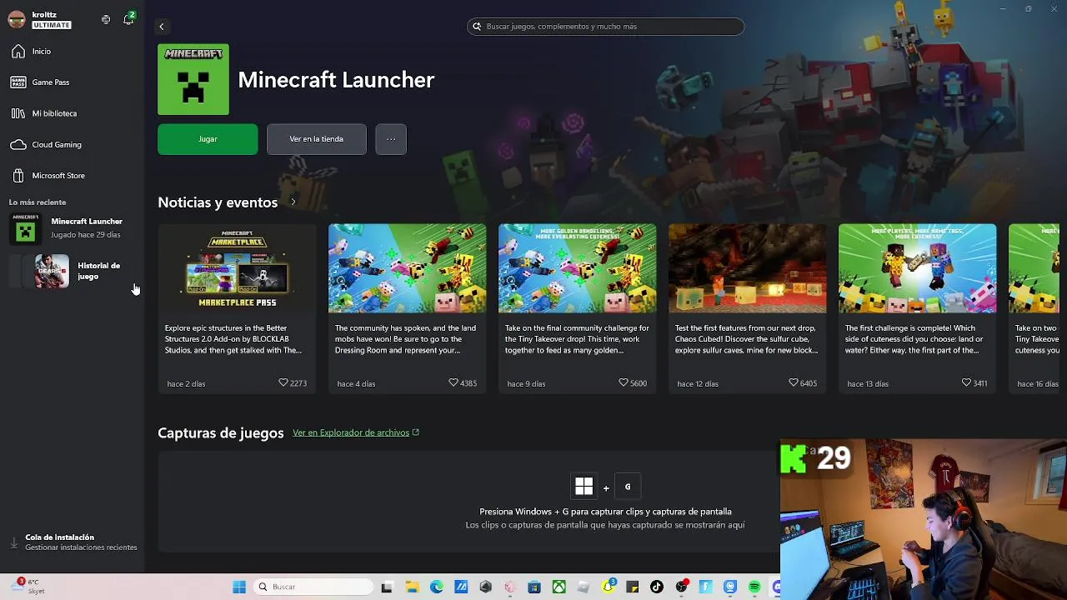The image size is (1067, 600).
Task: Click Ver en la tienda button
Action: [x=316, y=139]
